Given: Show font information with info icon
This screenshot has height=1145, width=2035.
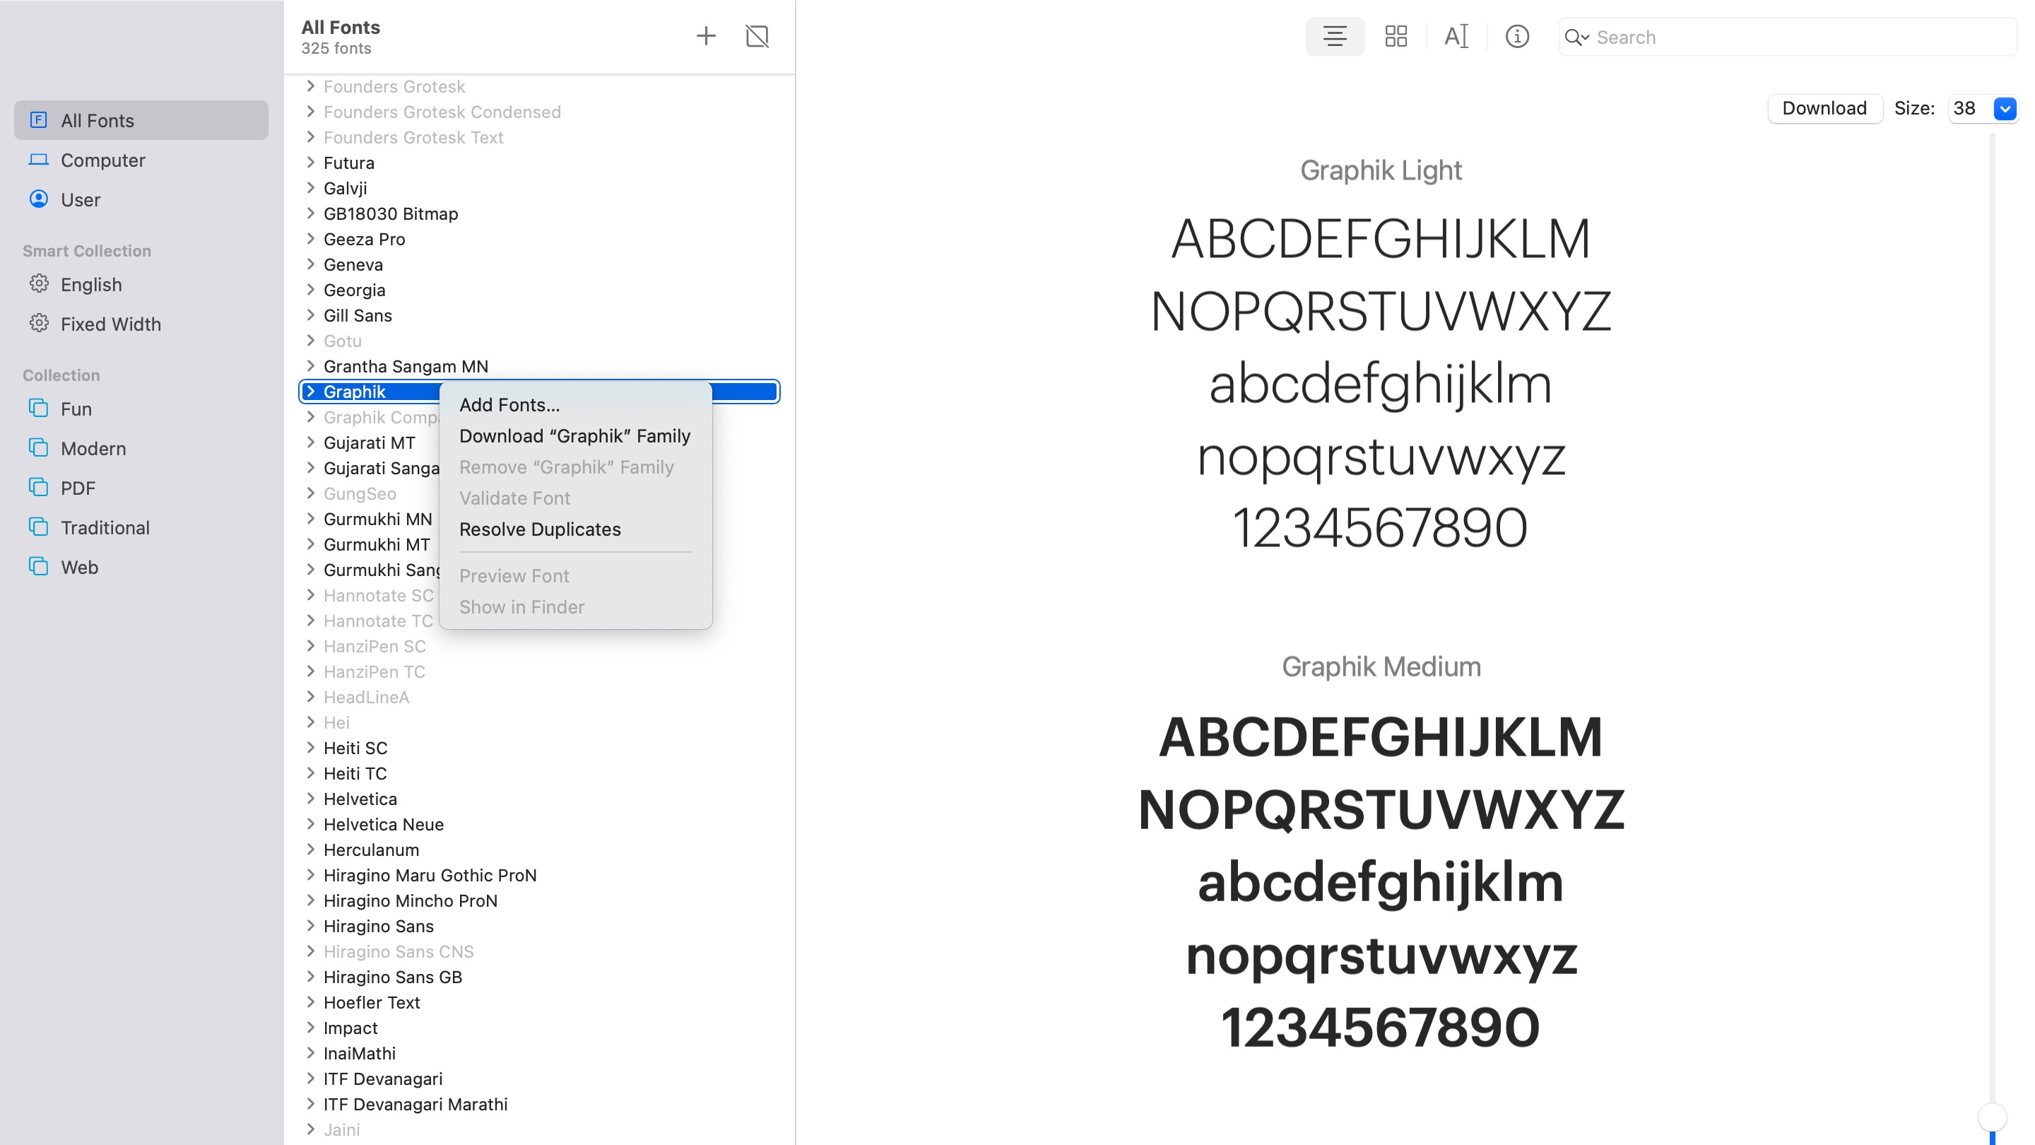Looking at the screenshot, I should pos(1516,36).
